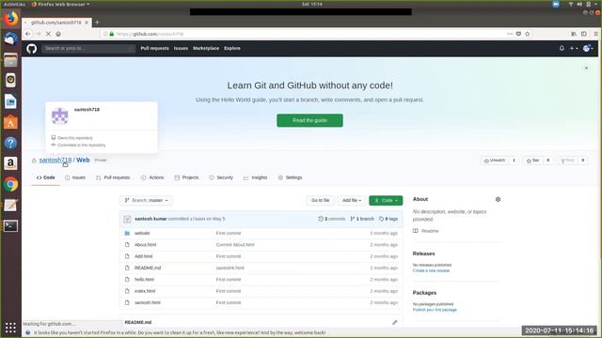Open the Commit About.html commit message
Image resolution: width=602 pixels, height=338 pixels.
(x=235, y=245)
